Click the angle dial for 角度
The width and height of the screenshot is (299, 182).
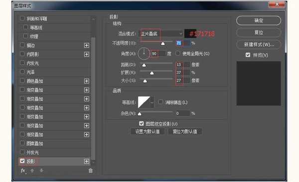144,54
